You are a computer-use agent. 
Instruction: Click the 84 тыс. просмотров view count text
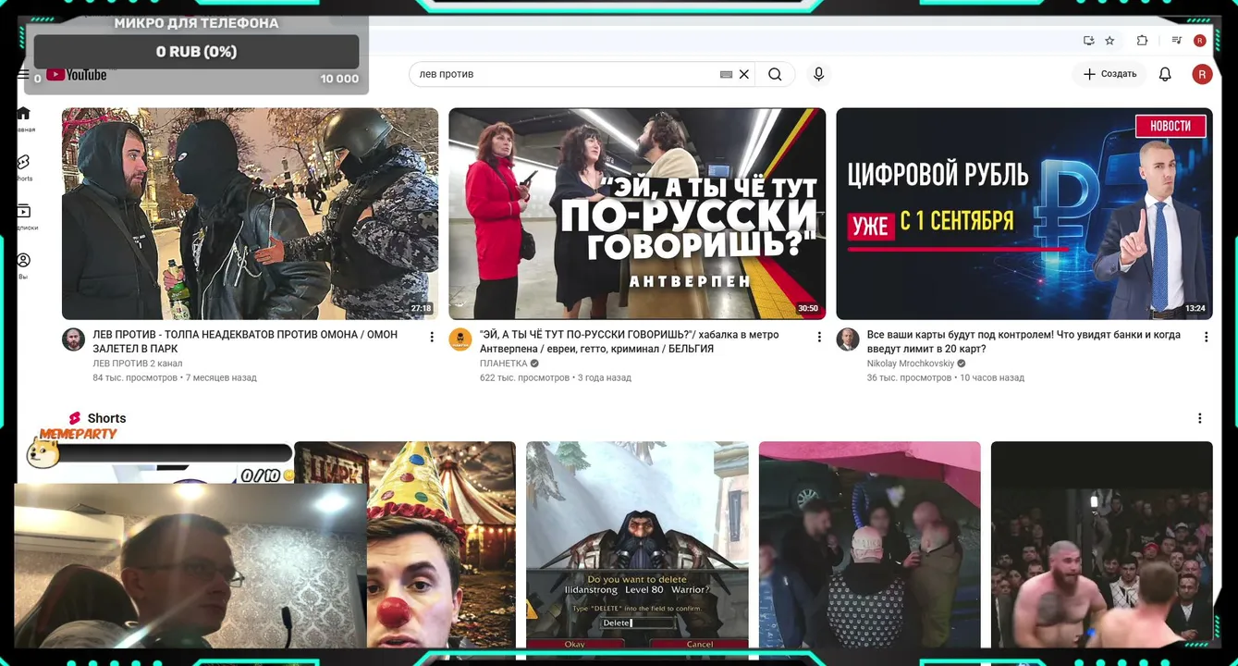tap(135, 377)
